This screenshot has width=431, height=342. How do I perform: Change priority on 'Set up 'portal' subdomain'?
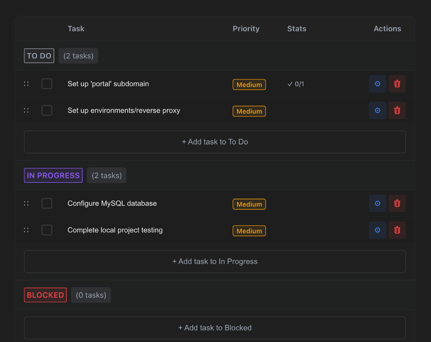point(249,85)
